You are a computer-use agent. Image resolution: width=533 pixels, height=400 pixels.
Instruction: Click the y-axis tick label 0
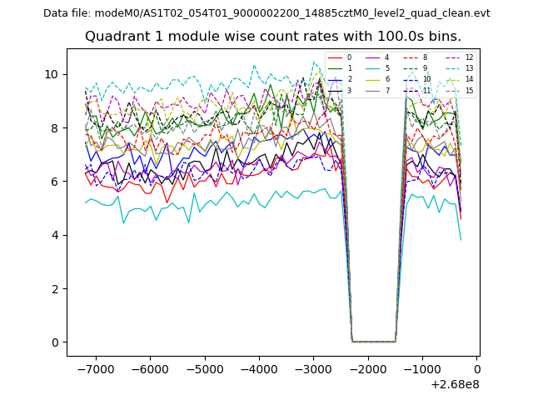point(54,342)
